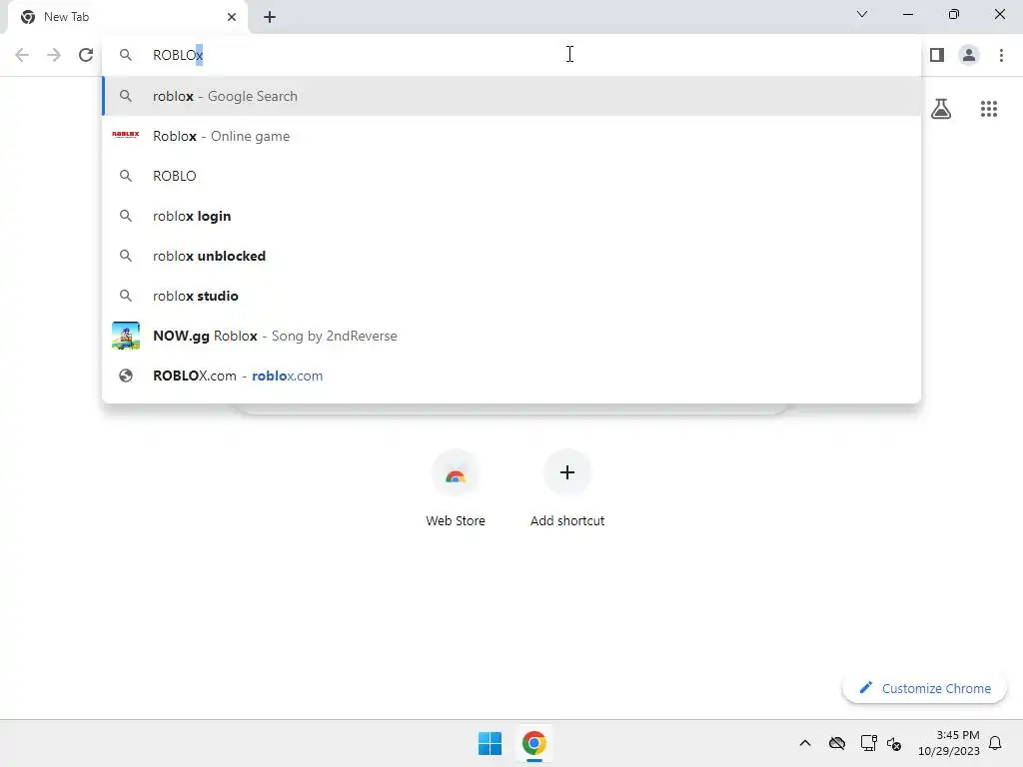Open the ROBLOX.com URL suggestion
Viewport: 1023px width, 767px height.
click(511, 376)
